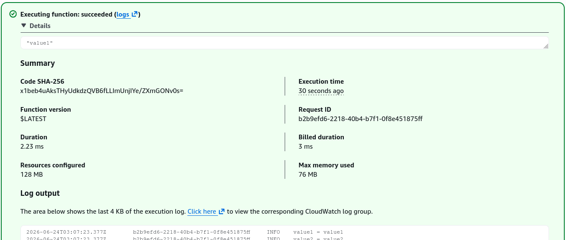Click external-link icon beside logs
The height and width of the screenshot is (240, 566).
pos(134,14)
